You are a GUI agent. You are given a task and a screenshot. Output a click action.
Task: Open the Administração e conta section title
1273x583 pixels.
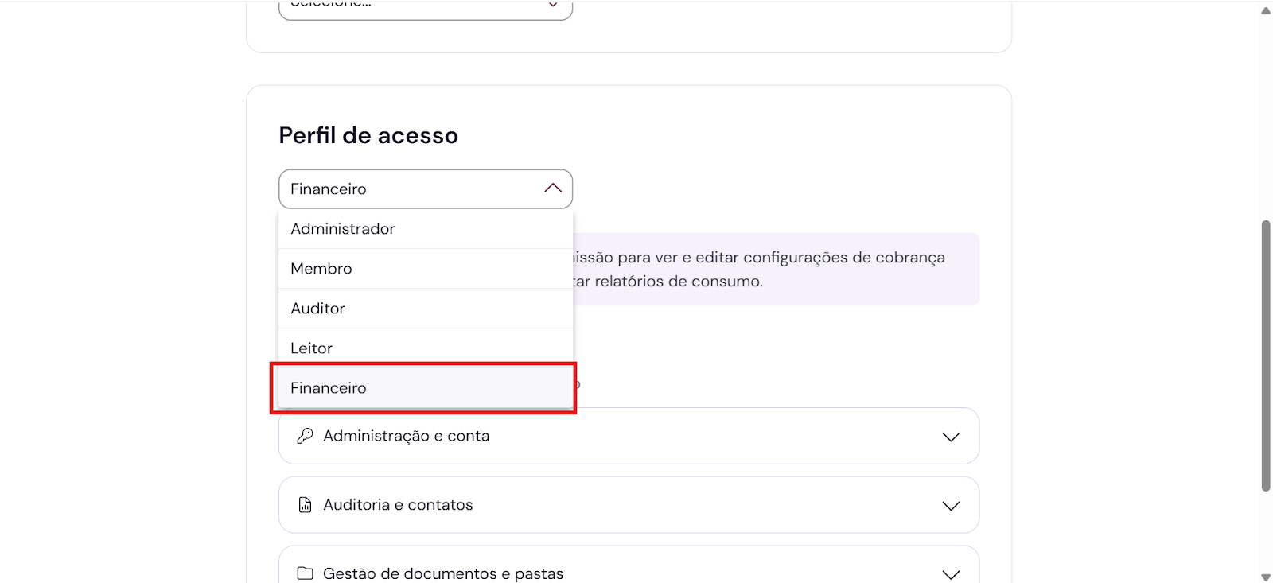(x=407, y=436)
